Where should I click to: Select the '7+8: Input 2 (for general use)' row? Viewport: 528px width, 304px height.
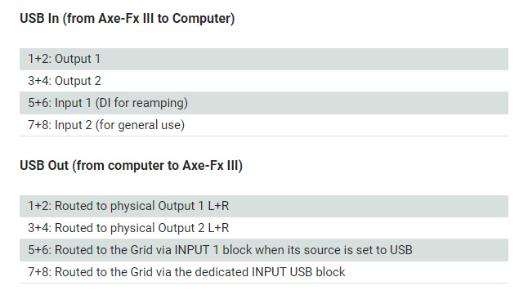click(x=264, y=125)
